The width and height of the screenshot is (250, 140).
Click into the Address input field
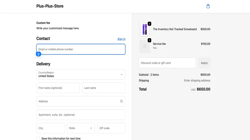[81, 101]
